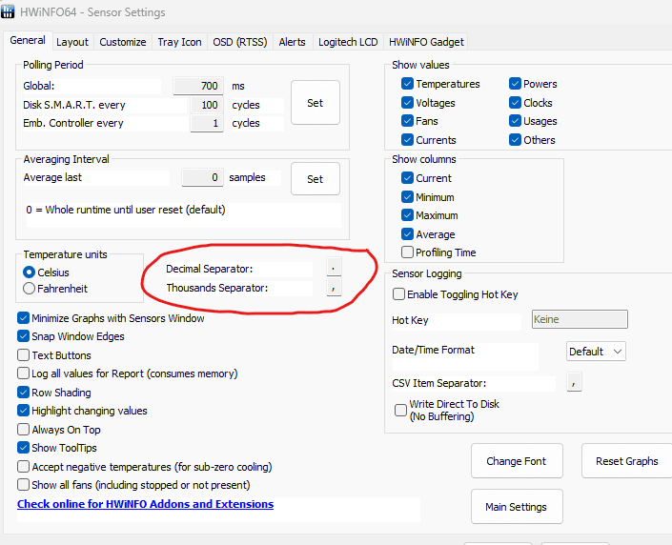Toggle the Clocks checkbox
The image size is (672, 545).
click(x=515, y=102)
